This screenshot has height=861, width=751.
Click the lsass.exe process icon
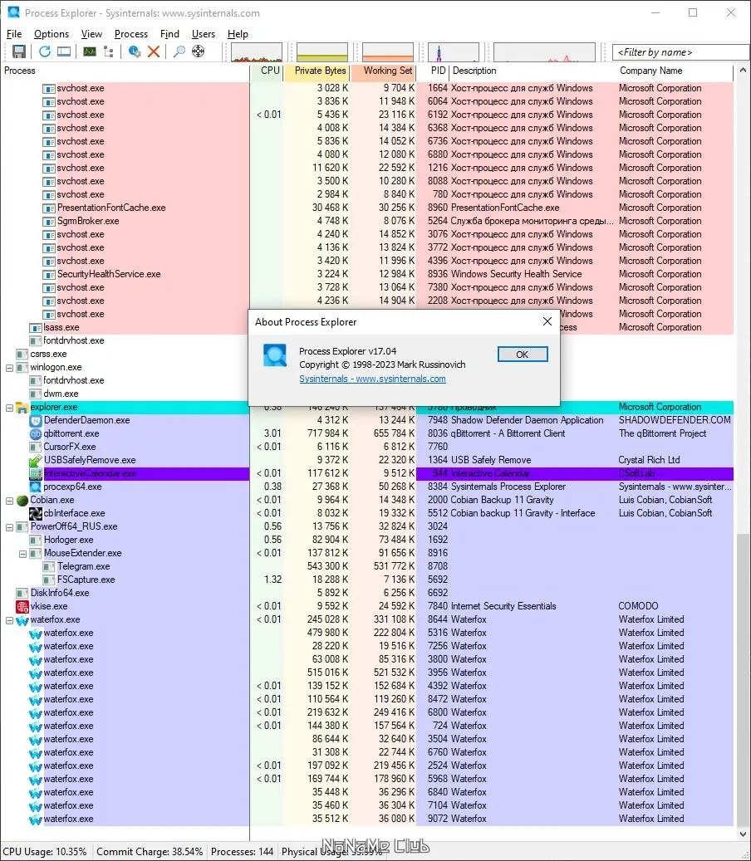pos(36,327)
